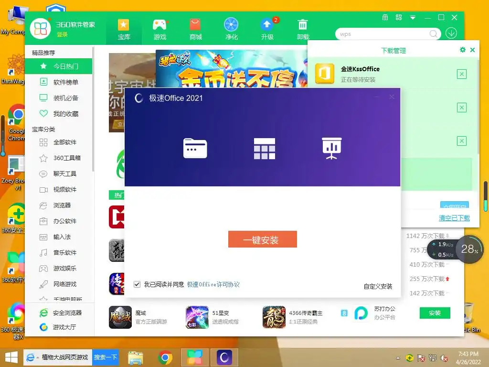The image size is (489, 367).
Task: Select 网络游戏 category
Action: tap(59, 284)
